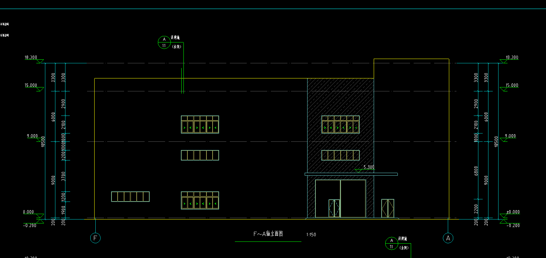Select the small double door inside main entrance

pos(334,208)
